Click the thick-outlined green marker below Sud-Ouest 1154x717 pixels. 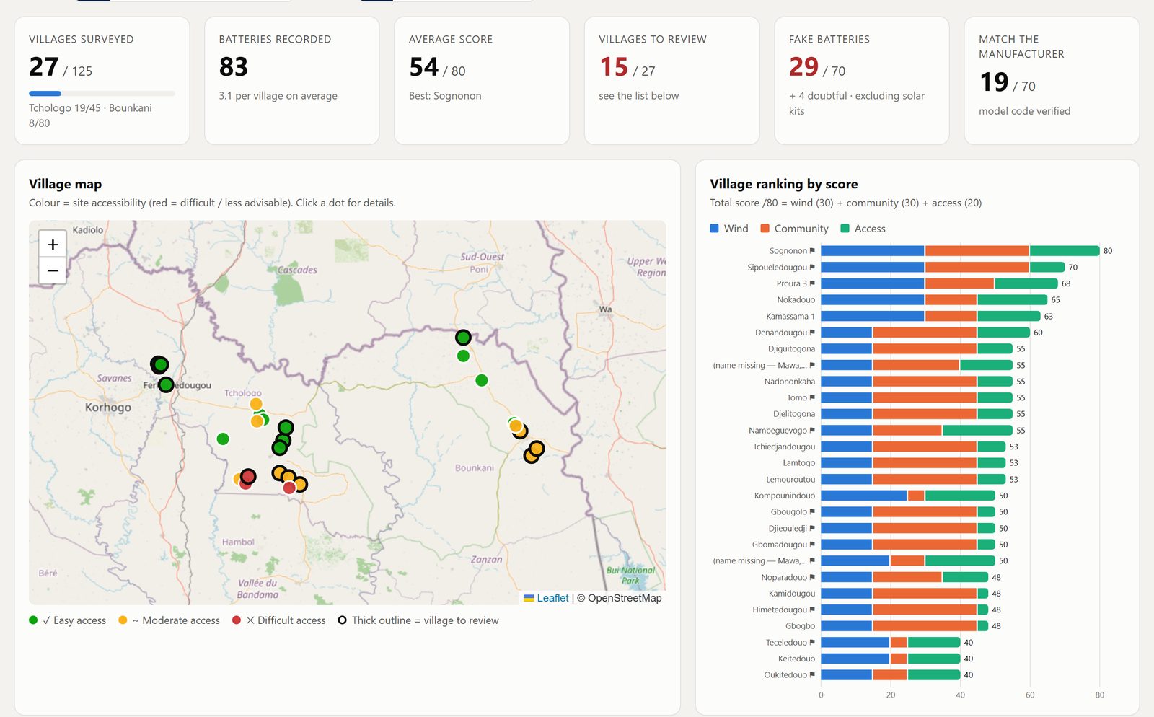463,337
